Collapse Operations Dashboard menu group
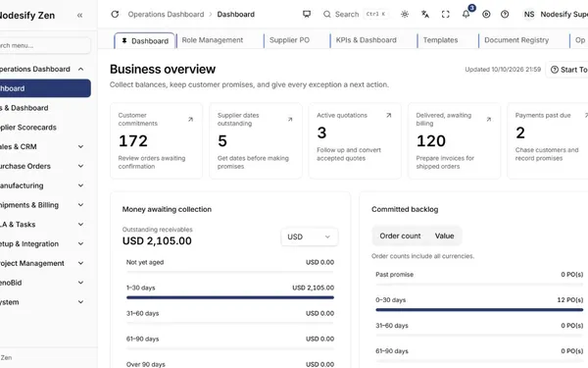Viewport: 588px width, 368px height. click(80, 69)
